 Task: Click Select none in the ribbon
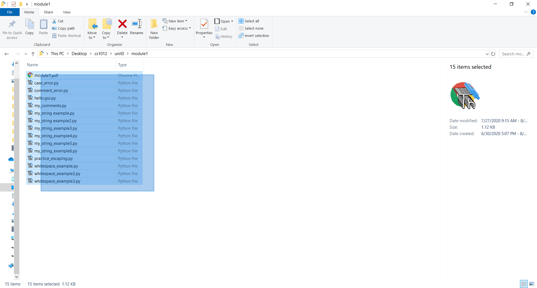click(251, 29)
